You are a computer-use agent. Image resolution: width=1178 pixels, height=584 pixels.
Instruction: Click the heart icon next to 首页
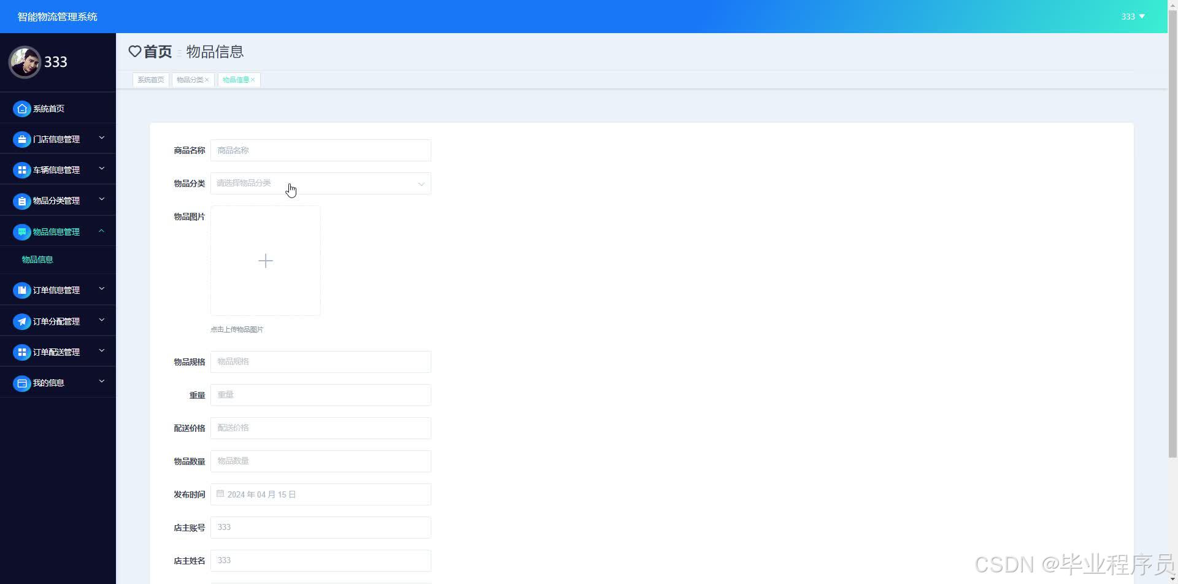(135, 52)
